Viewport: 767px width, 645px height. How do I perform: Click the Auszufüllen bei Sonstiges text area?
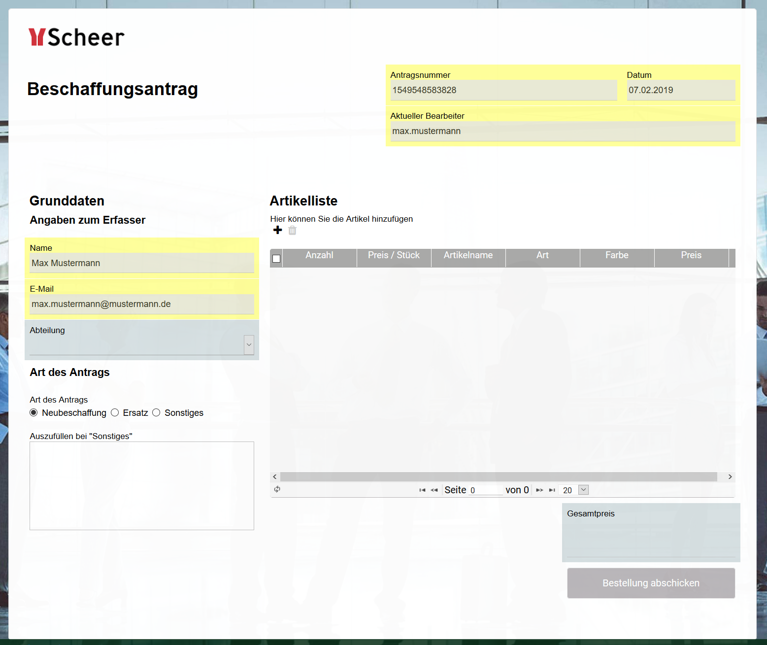click(142, 485)
